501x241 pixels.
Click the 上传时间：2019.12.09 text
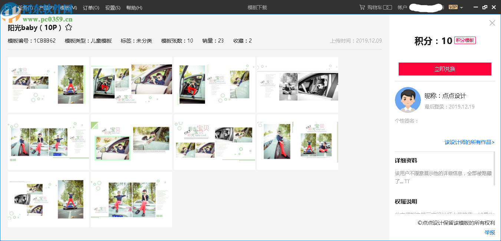coord(356,41)
